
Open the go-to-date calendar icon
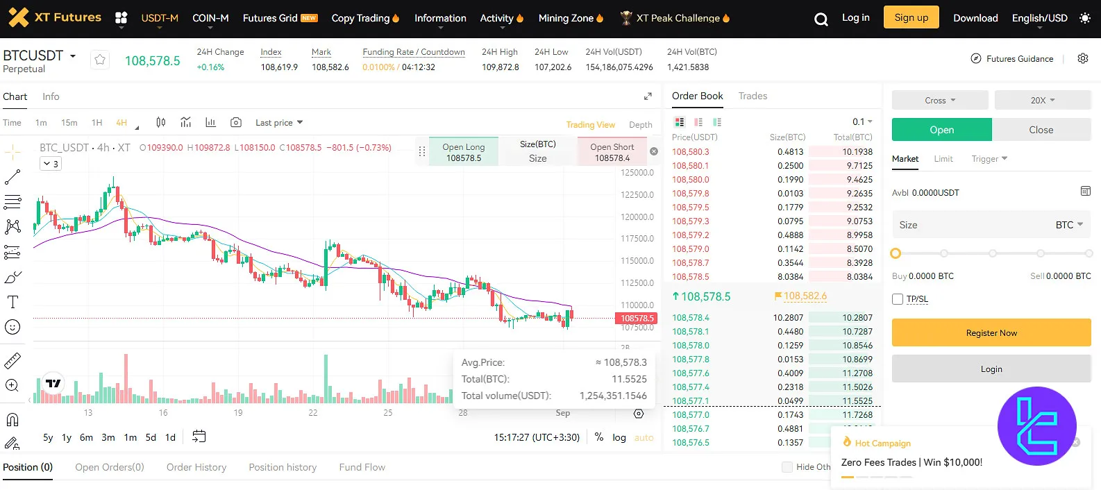(199, 437)
